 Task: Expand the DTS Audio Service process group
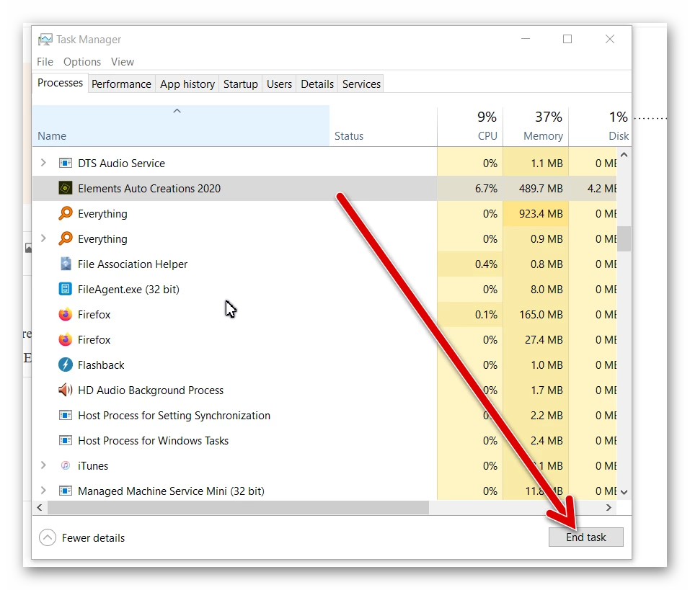click(43, 163)
